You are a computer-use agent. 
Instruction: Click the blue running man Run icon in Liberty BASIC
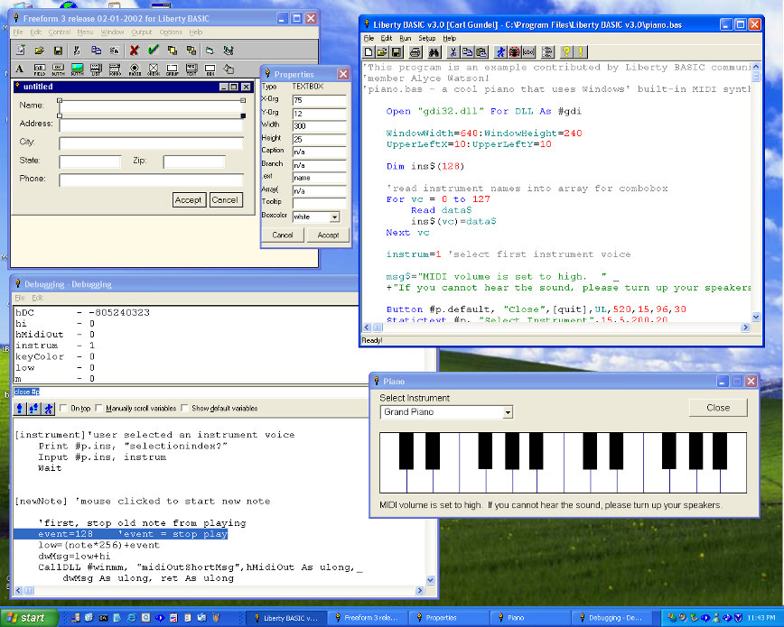(x=500, y=52)
